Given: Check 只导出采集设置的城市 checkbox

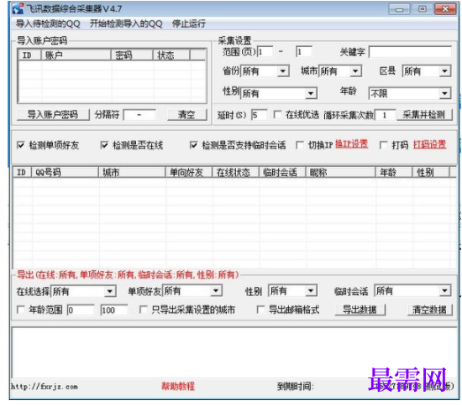Looking at the screenshot, I should click(x=143, y=310).
